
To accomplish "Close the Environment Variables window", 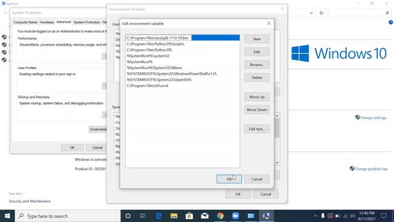I will point(282,9).
